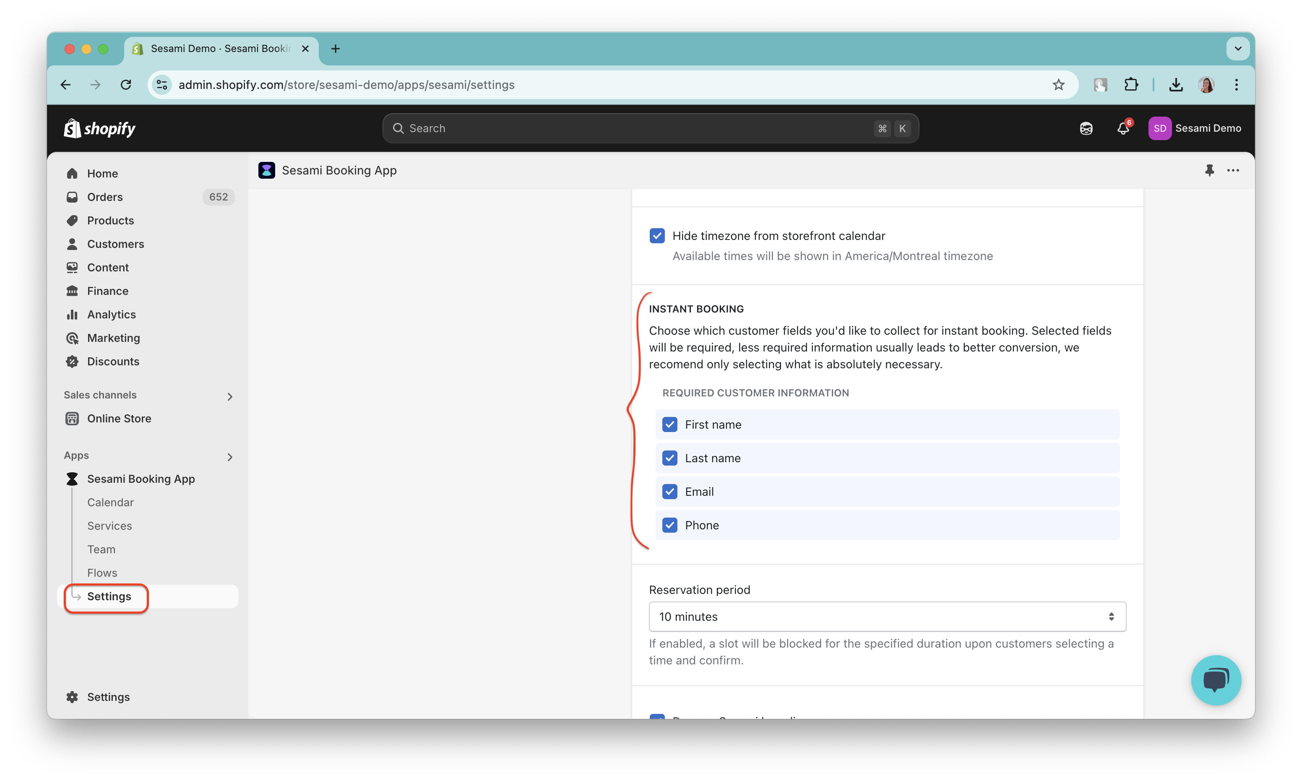The width and height of the screenshot is (1302, 781).
Task: Click the Orders count badge 652
Action: (x=219, y=197)
